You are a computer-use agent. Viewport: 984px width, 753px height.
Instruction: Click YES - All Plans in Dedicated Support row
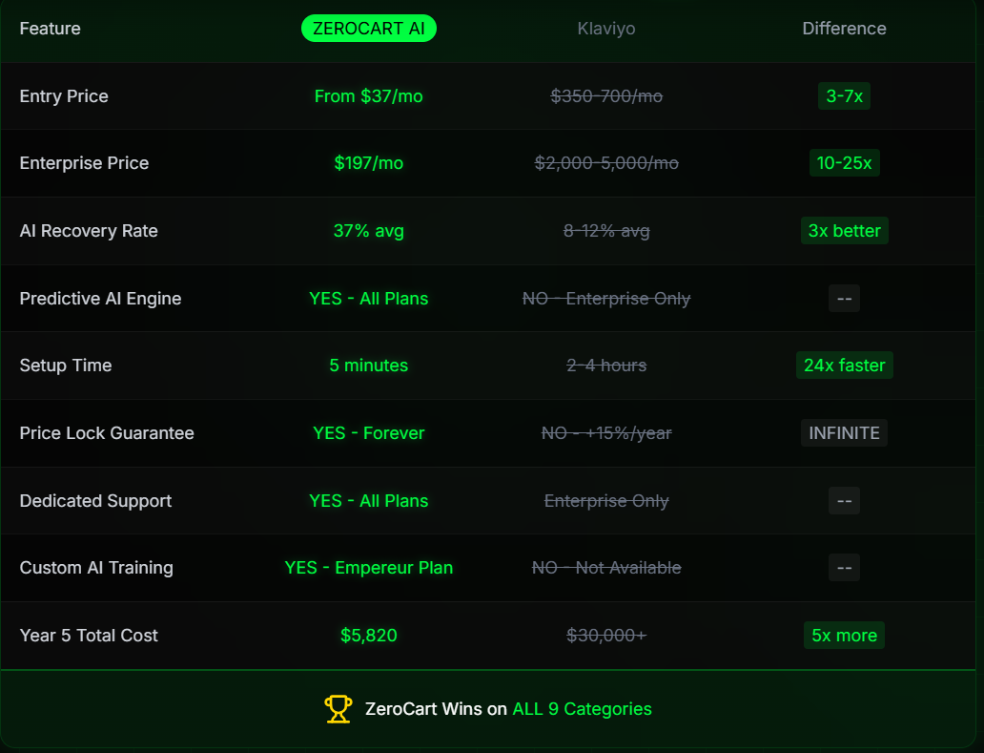(368, 501)
